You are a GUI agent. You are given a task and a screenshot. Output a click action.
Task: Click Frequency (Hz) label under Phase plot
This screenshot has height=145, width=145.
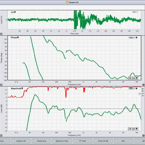click(74, 84)
